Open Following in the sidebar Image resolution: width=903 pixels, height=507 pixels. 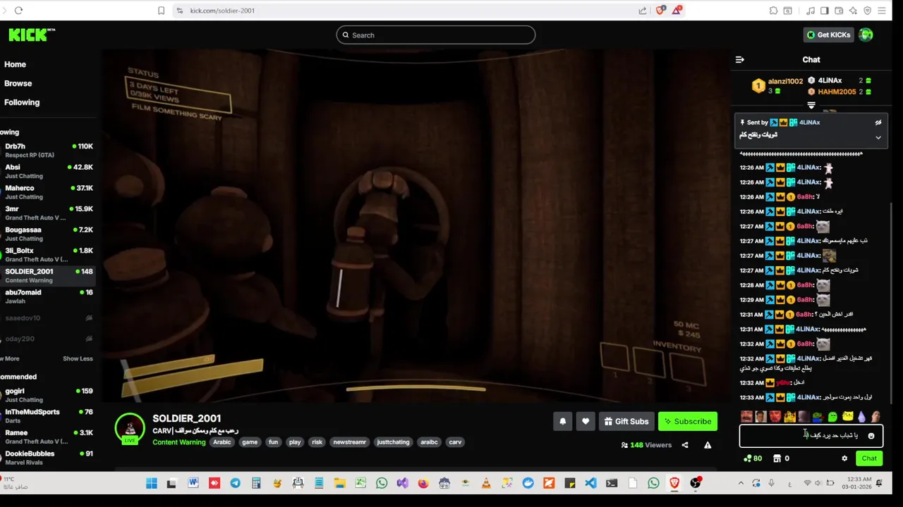click(22, 102)
